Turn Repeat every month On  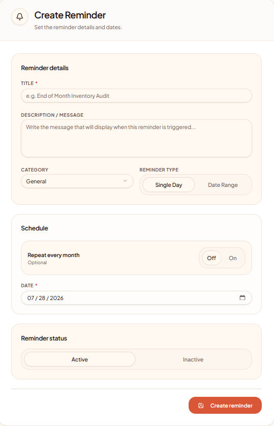[x=233, y=258]
